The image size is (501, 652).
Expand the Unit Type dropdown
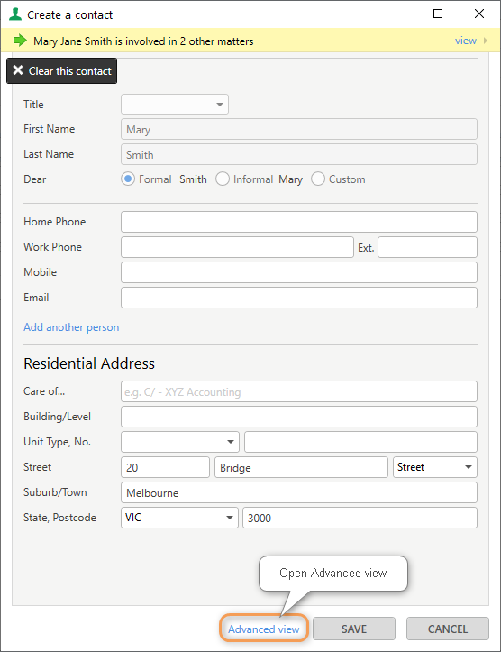pos(180,442)
